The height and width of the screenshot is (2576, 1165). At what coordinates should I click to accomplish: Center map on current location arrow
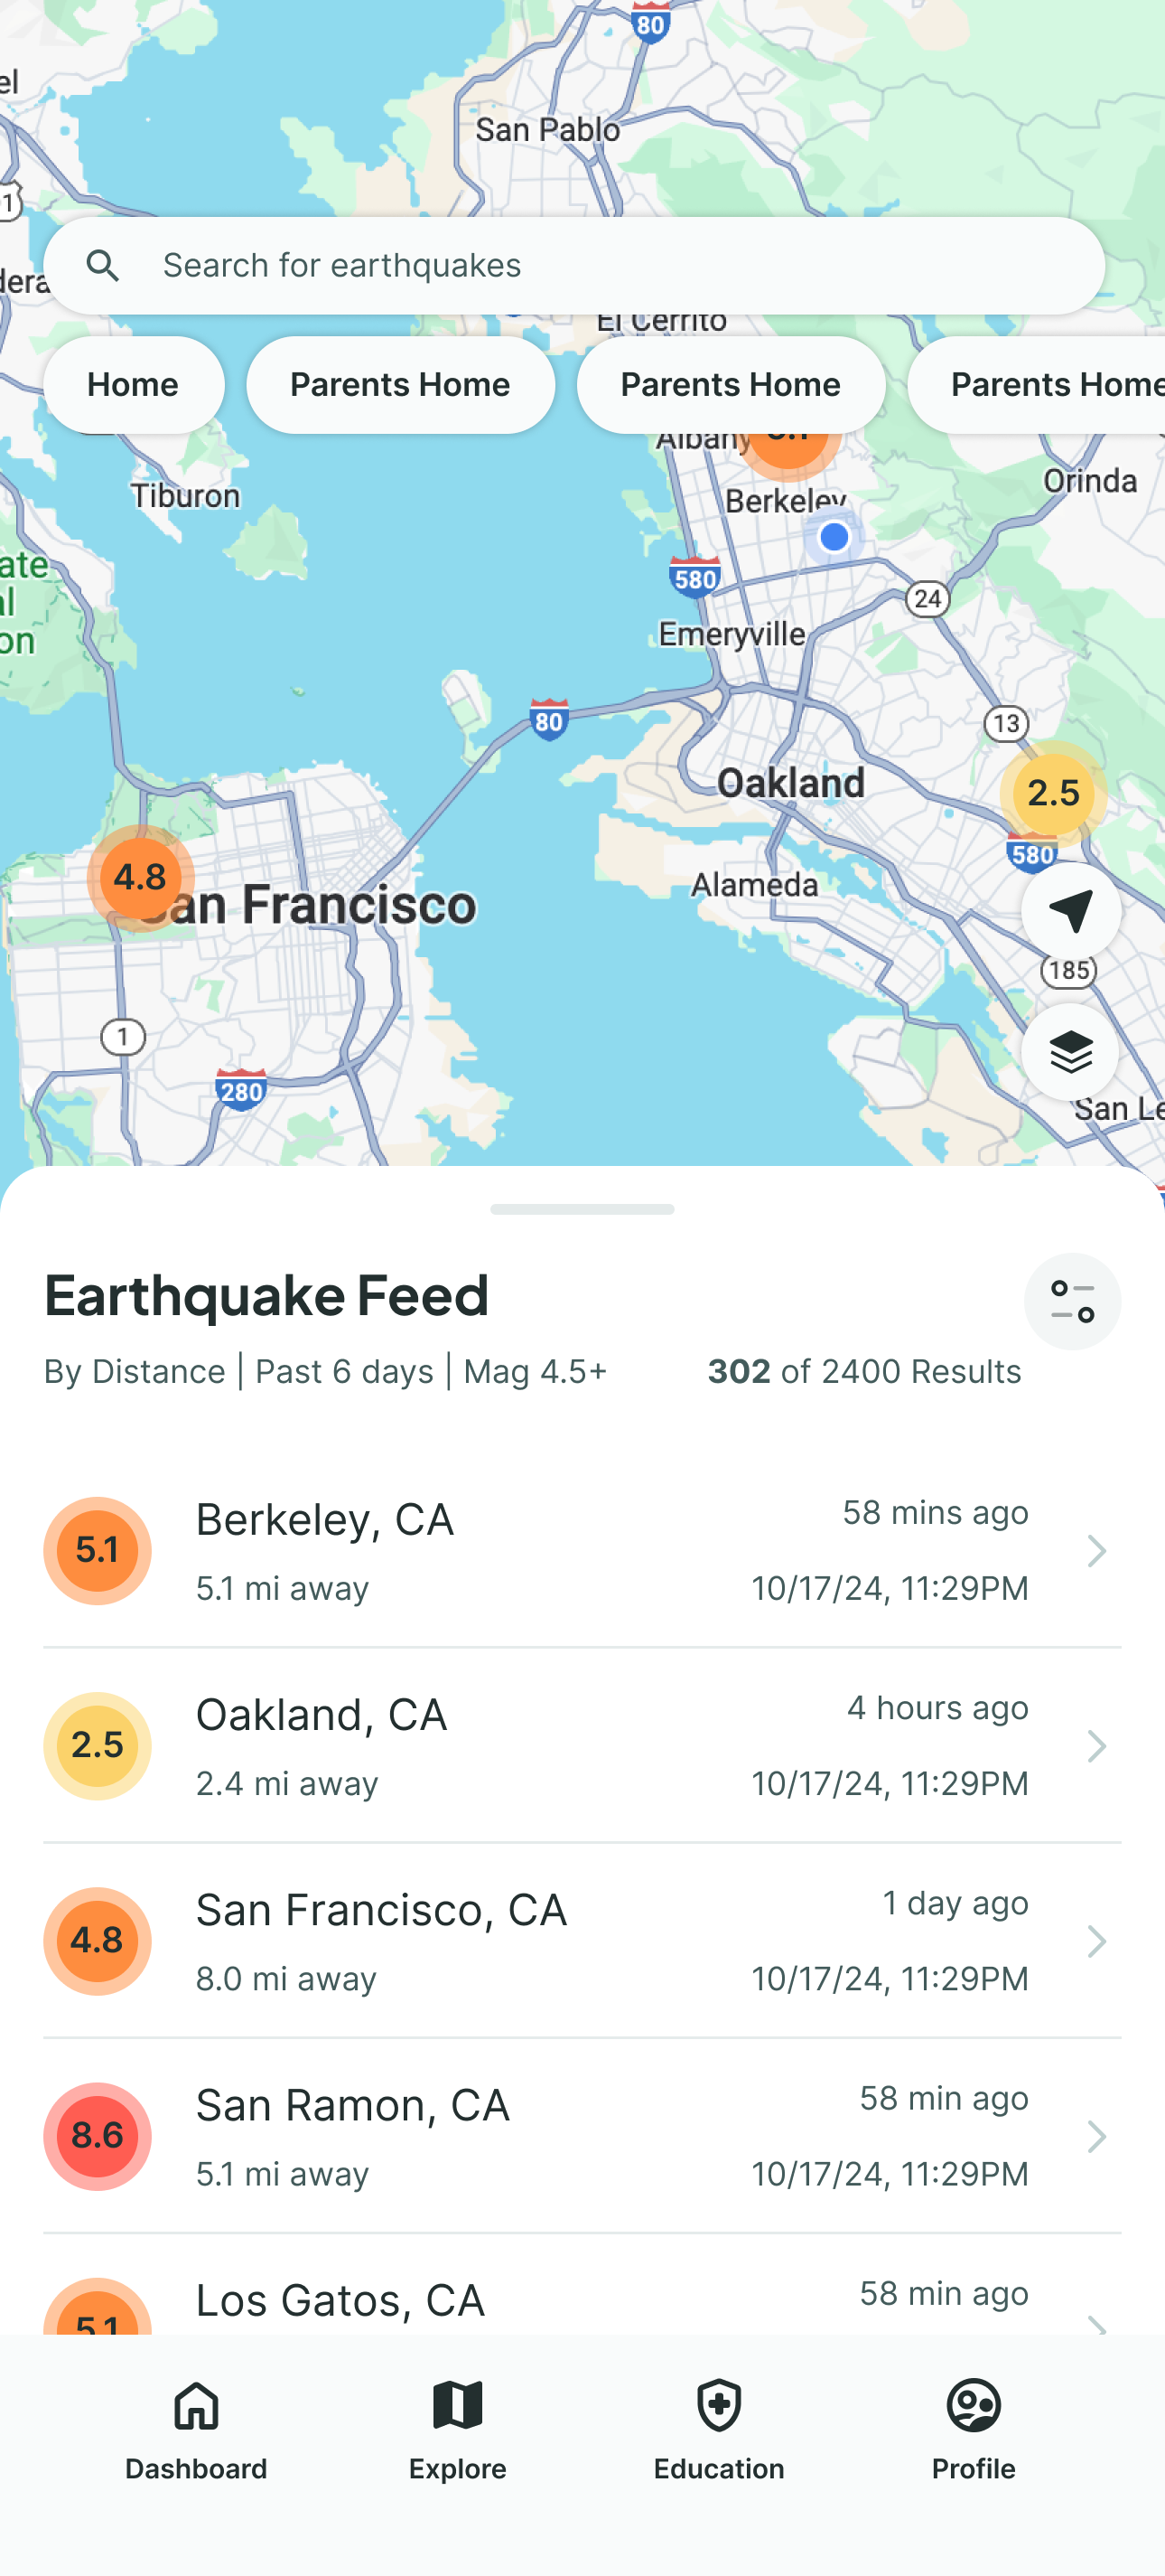click(1070, 911)
